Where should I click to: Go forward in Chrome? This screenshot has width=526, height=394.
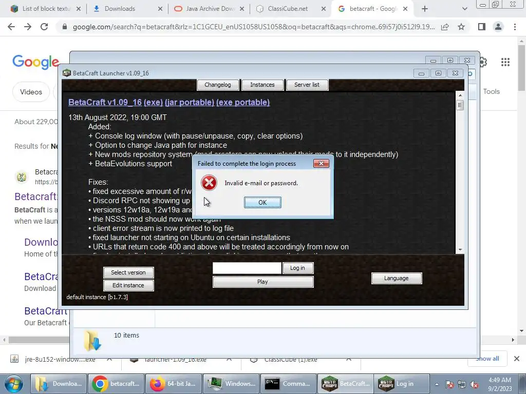28,27
